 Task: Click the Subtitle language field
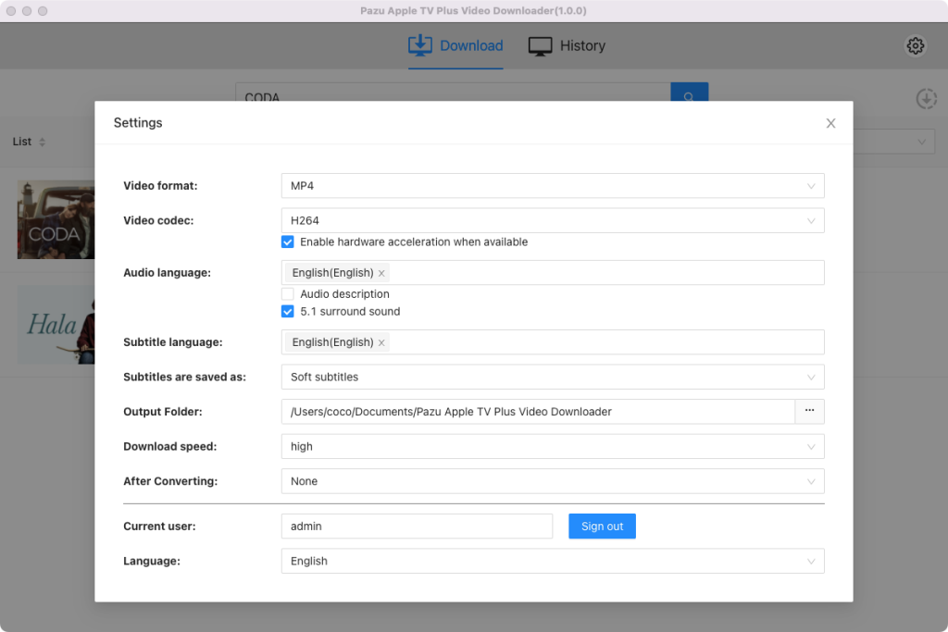pos(553,342)
